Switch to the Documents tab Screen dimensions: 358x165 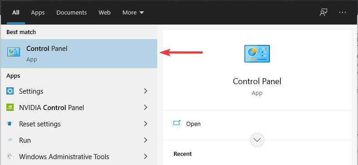(x=71, y=13)
